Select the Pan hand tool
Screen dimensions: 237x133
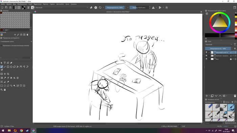5,89
